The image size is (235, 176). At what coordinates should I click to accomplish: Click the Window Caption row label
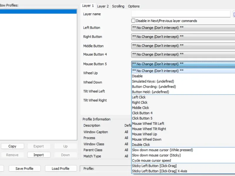tap(96, 132)
